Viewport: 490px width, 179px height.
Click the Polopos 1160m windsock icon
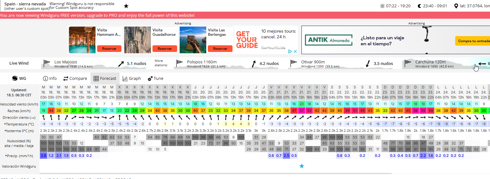point(179,62)
